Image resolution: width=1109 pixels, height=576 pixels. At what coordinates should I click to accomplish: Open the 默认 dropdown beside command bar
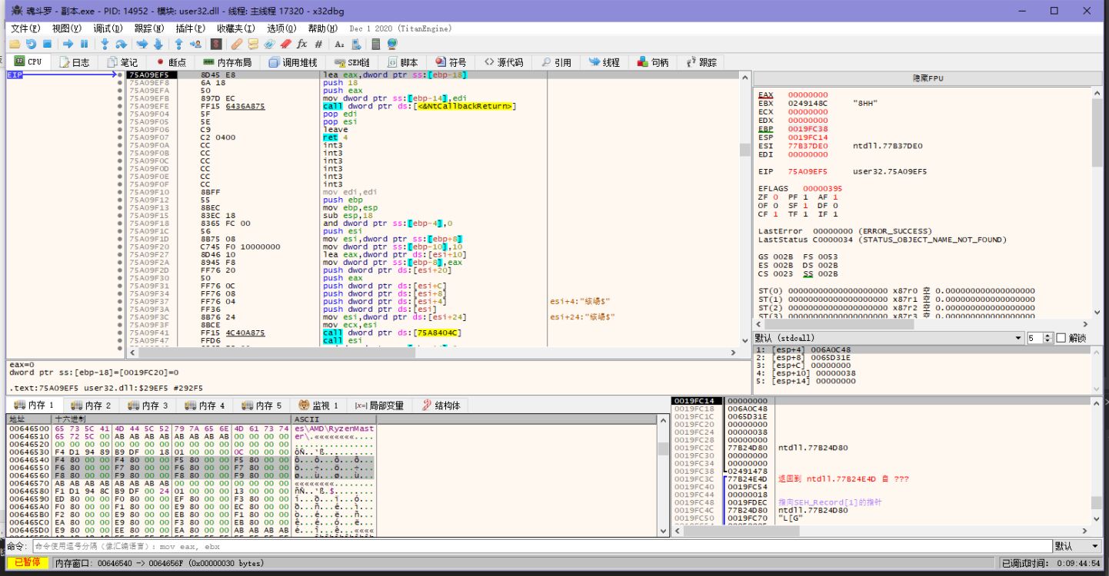1075,546
